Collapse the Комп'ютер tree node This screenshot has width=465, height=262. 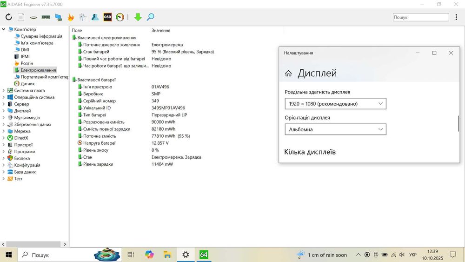tap(4, 29)
